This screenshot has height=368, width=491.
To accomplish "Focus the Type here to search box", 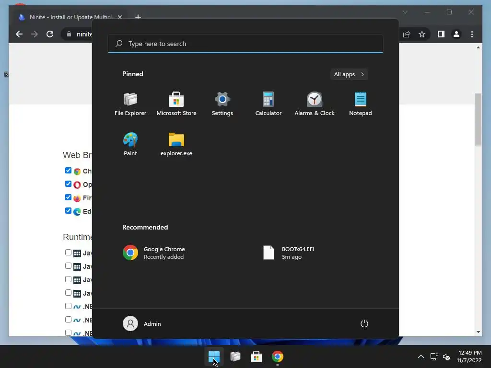I will pos(245,44).
